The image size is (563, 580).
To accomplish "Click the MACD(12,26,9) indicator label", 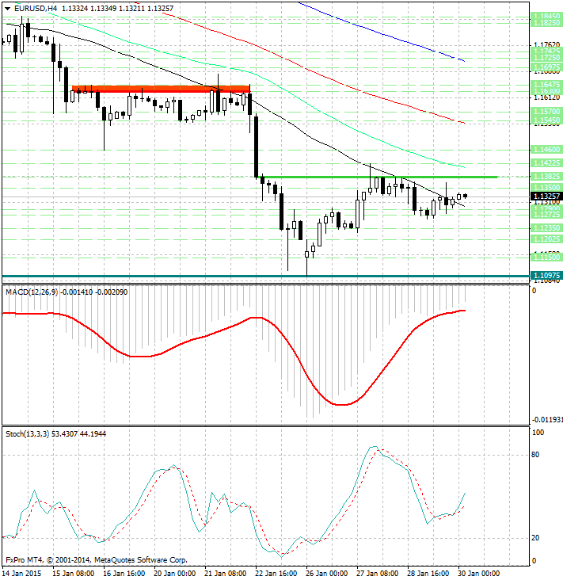I will [x=32, y=292].
